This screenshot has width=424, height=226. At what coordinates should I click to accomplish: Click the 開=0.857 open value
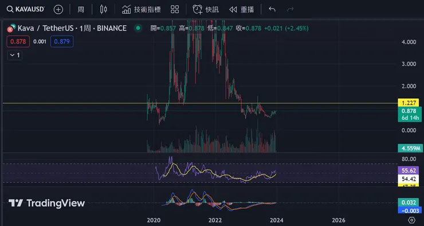[x=163, y=28]
